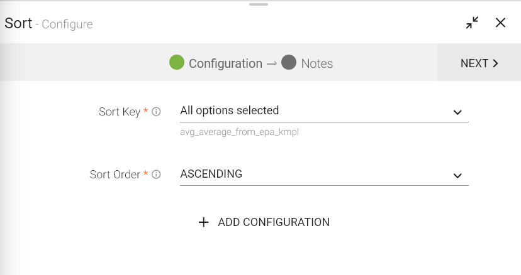
Task: Click the avg_average_from_epa_kmpl helper text
Action: 239,132
